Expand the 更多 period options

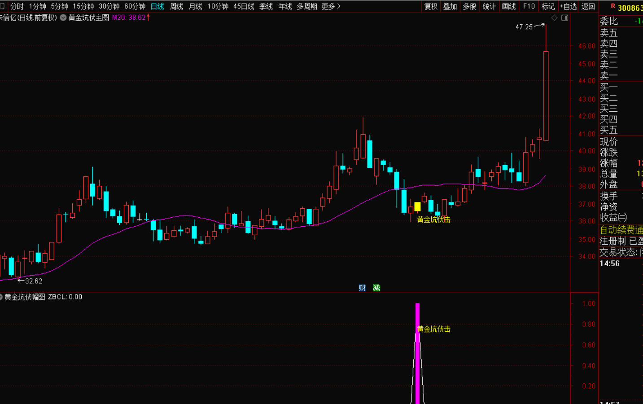pos(331,6)
